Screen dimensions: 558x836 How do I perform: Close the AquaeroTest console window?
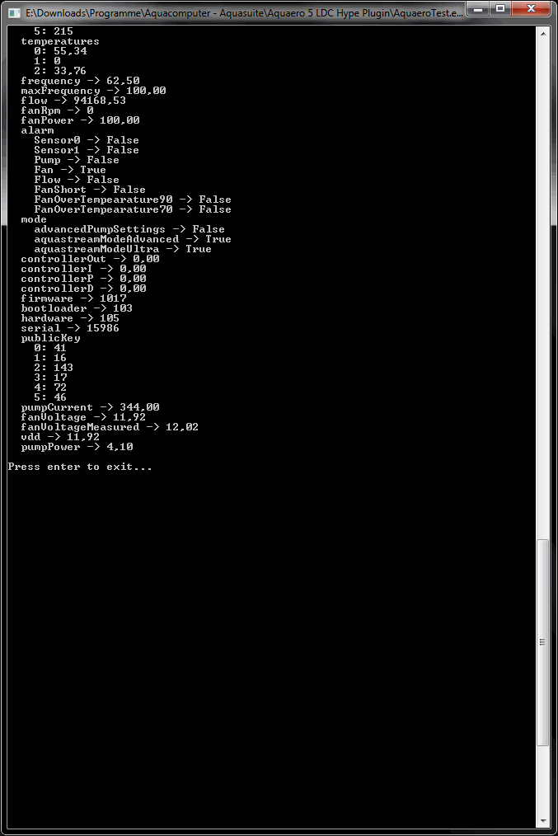click(x=530, y=8)
